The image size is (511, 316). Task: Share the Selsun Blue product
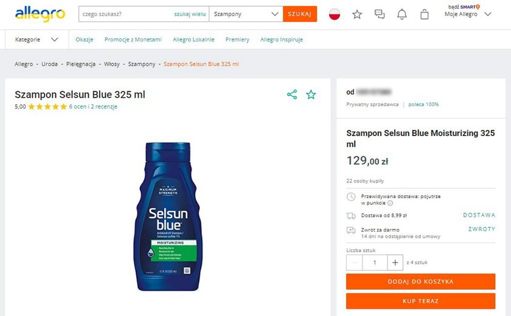click(x=292, y=94)
